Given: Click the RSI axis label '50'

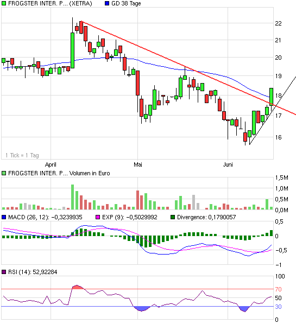Looking at the screenshot, I should pyautogui.click(x=279, y=298).
